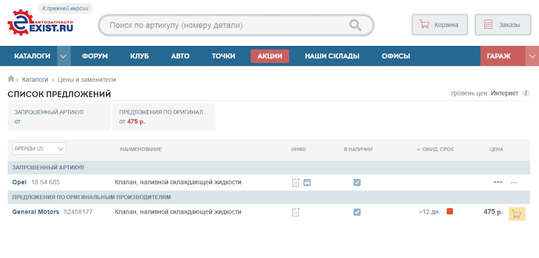Click the home breadcrumb icon
Viewport: 539px width, 258px height.
11,79
